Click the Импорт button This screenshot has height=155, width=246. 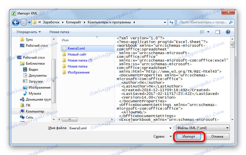189,136
